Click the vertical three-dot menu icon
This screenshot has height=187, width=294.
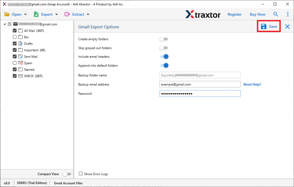(288, 14)
